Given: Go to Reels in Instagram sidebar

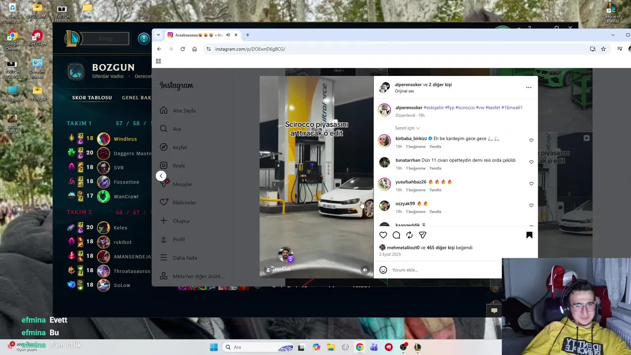Looking at the screenshot, I should click(x=173, y=166).
